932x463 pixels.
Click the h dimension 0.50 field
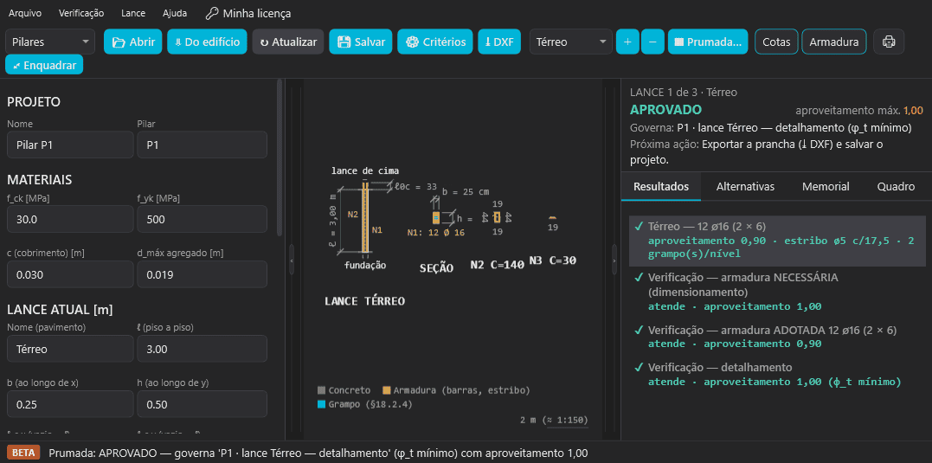point(202,404)
